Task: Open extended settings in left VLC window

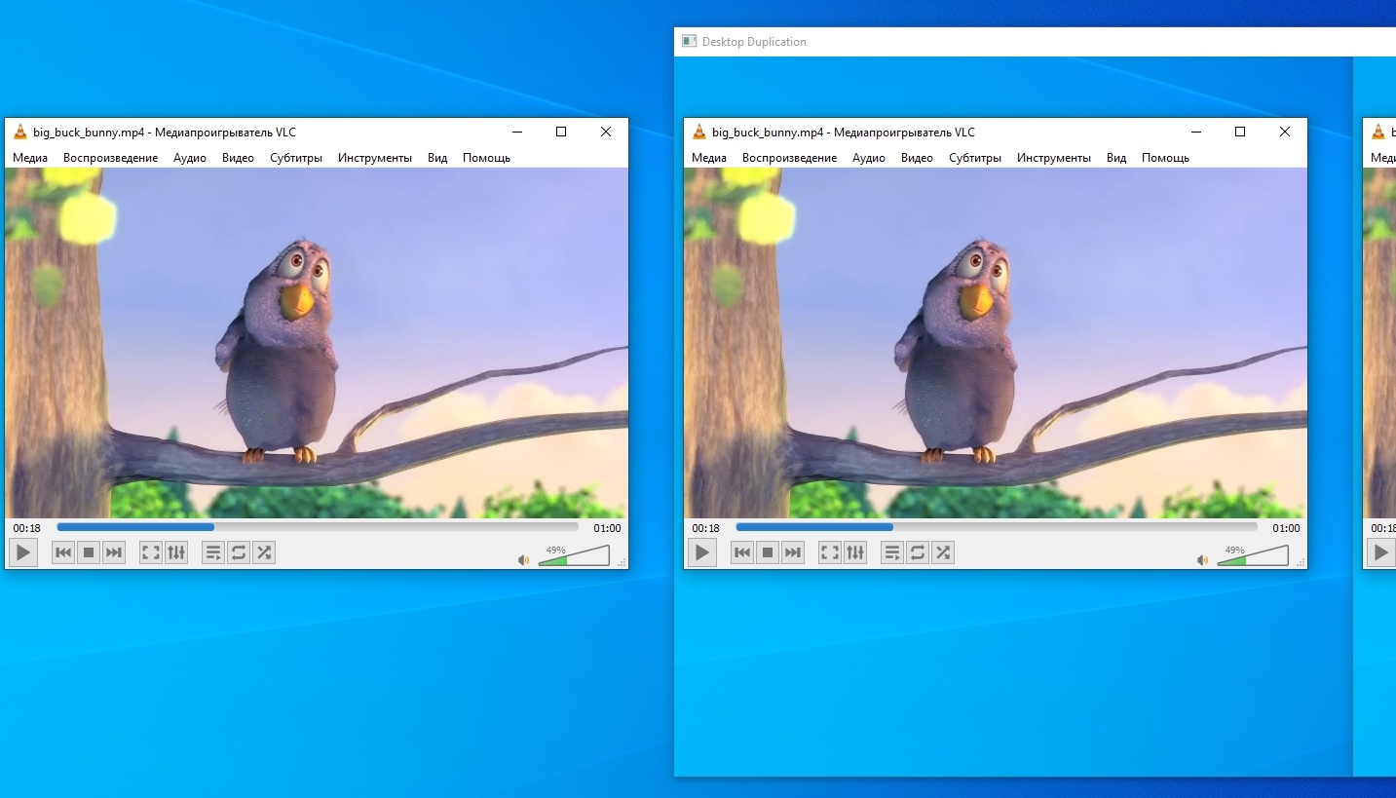Action: click(176, 553)
